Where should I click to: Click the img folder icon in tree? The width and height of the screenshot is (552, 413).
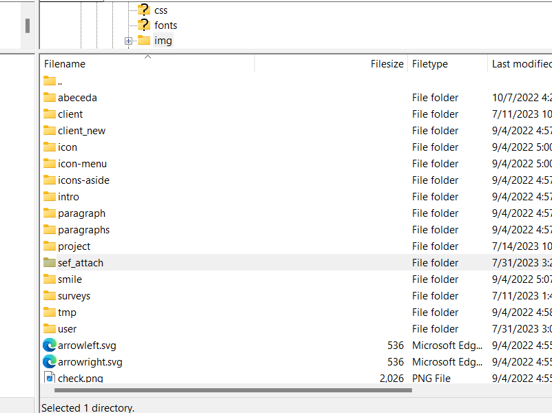144,41
